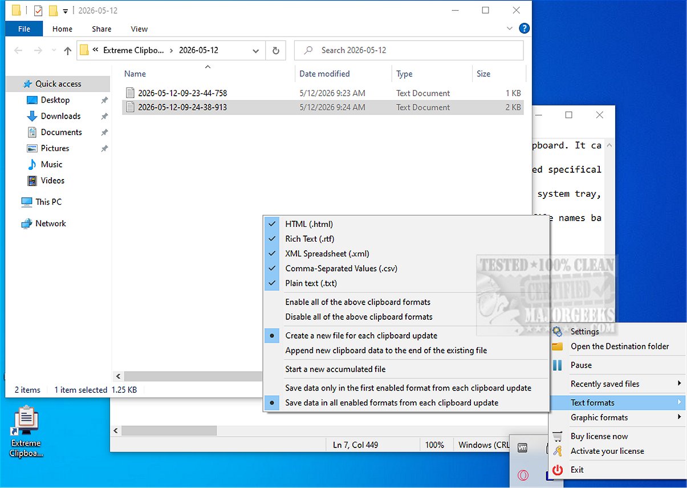Open the Extreme Clipboard desktop shortcut icon
687x488 pixels.
[x=26, y=431]
